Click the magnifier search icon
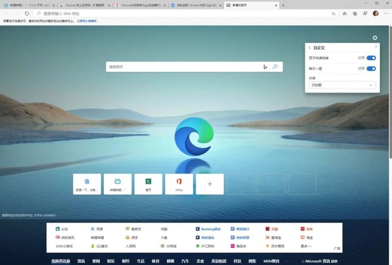 275,67
